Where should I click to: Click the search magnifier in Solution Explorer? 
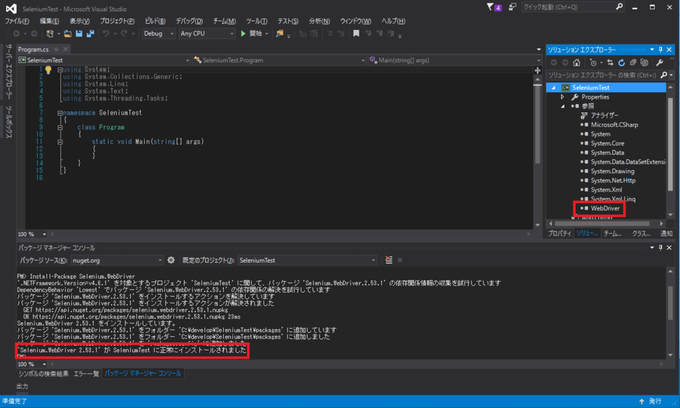click(663, 75)
